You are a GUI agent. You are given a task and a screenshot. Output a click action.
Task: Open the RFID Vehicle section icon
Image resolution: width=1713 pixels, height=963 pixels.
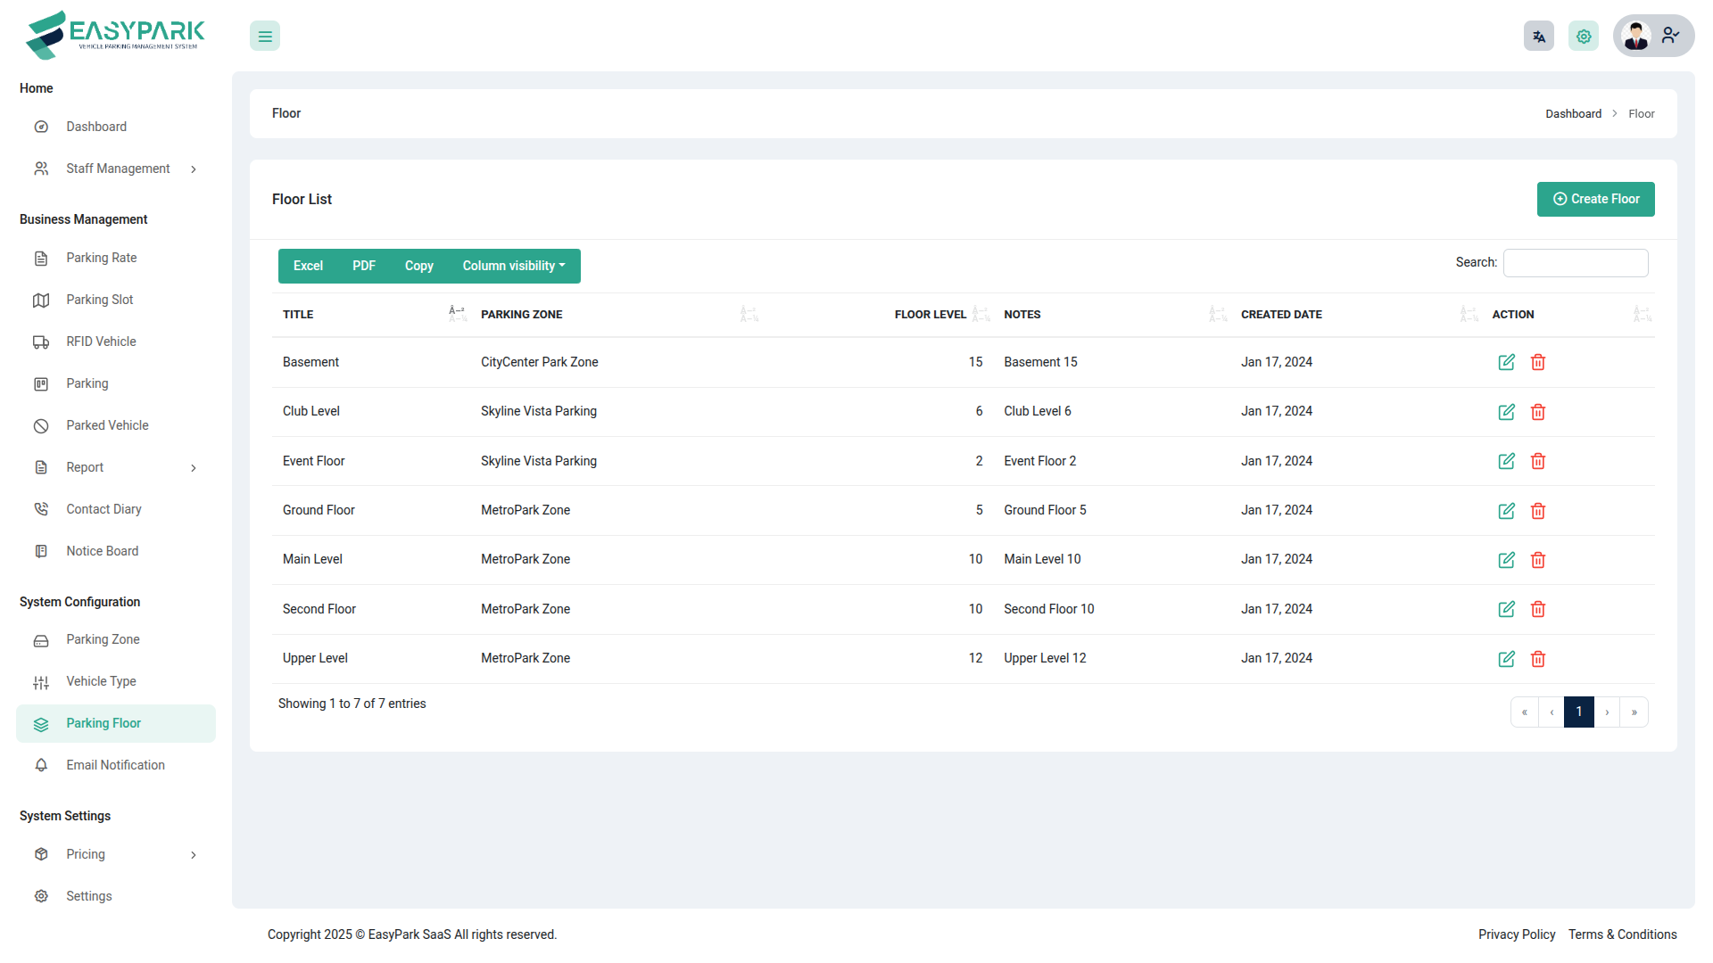pyautogui.click(x=41, y=342)
